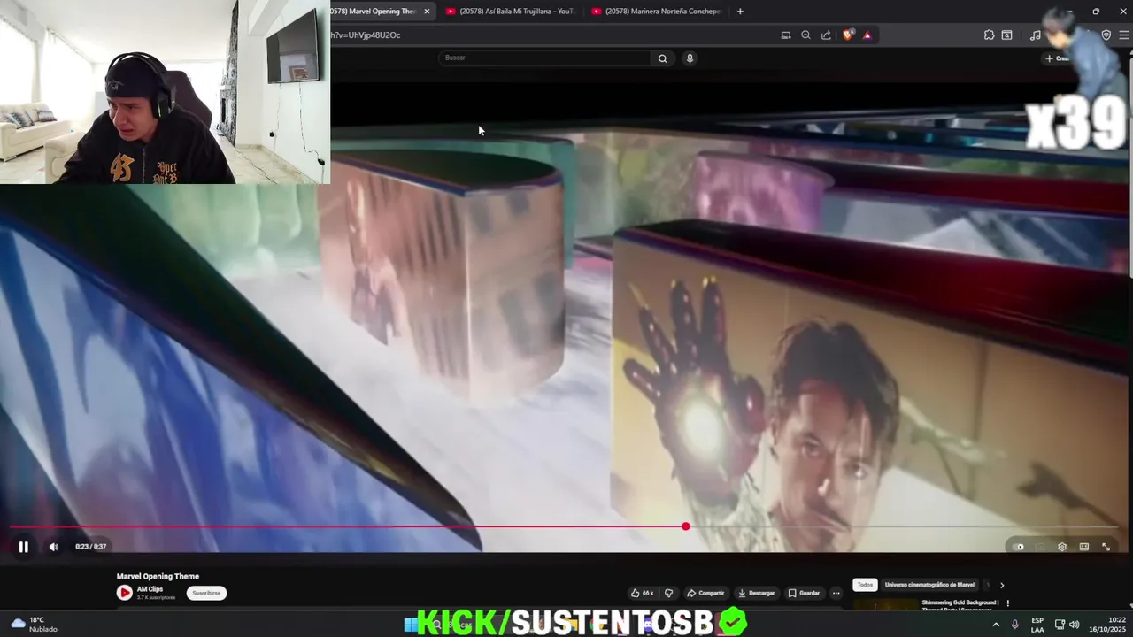Open the system tray volume icon
The height and width of the screenshot is (637, 1133).
1075,625
